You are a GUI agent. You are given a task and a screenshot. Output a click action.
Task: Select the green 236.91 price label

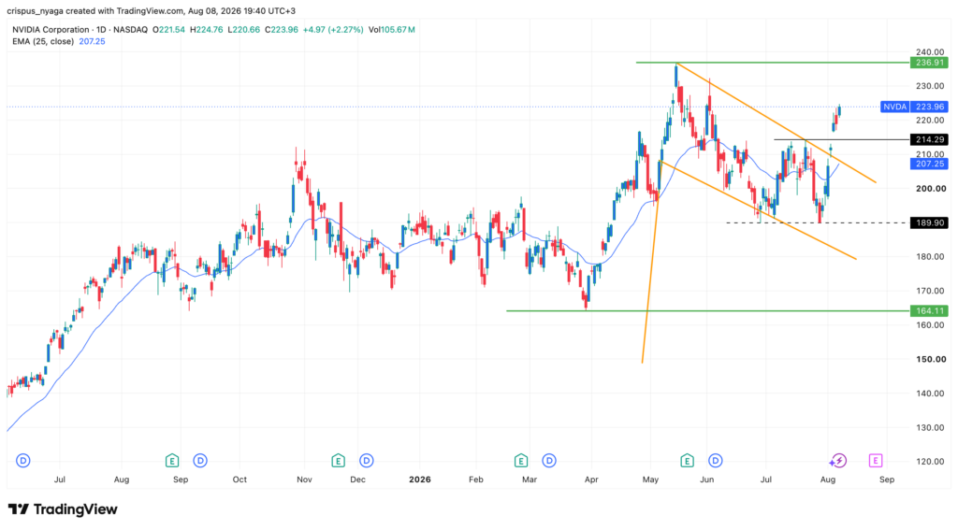pyautogui.click(x=929, y=63)
